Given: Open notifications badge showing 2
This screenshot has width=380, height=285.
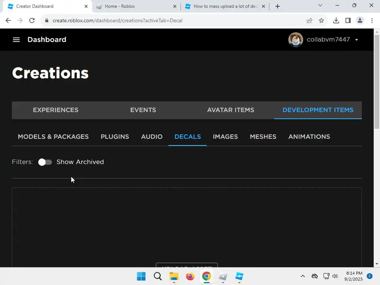Looking at the screenshot, I should 370,276.
